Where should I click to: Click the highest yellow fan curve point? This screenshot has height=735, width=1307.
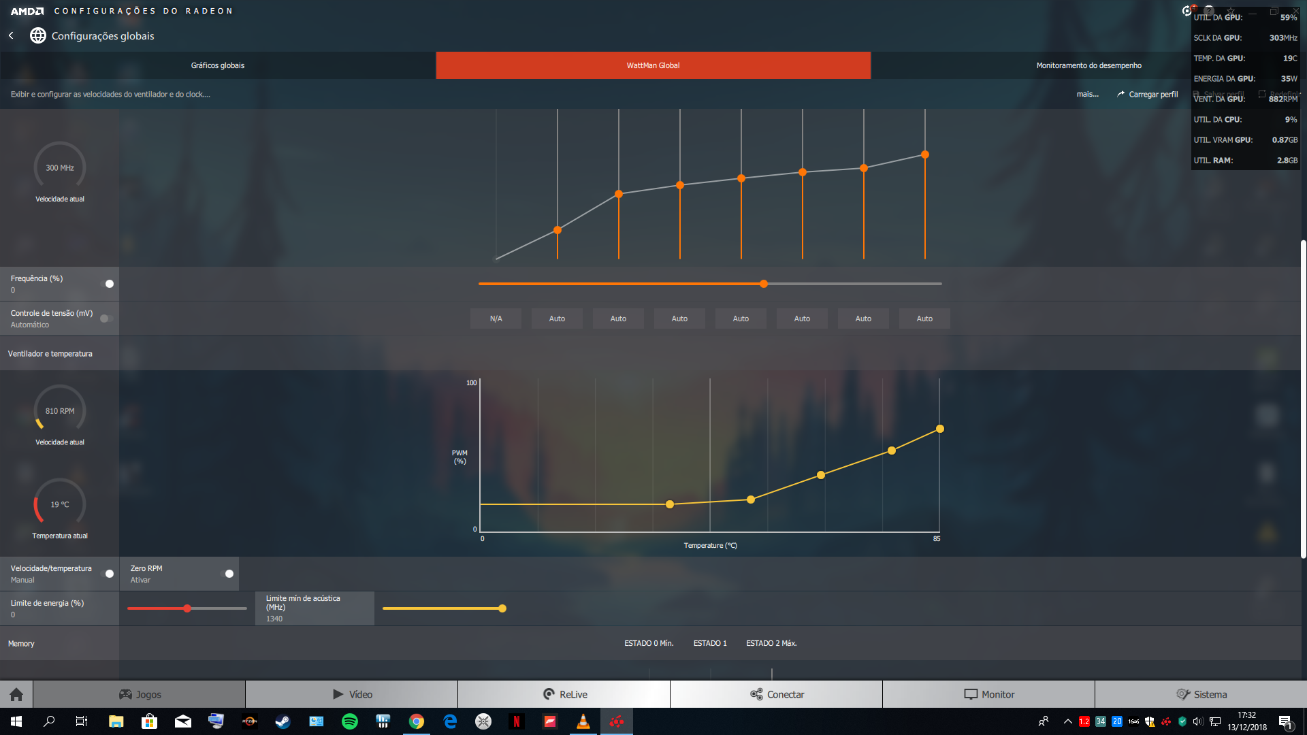940,429
